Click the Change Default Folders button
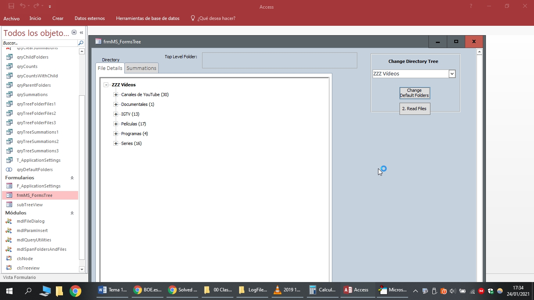 pos(414,93)
